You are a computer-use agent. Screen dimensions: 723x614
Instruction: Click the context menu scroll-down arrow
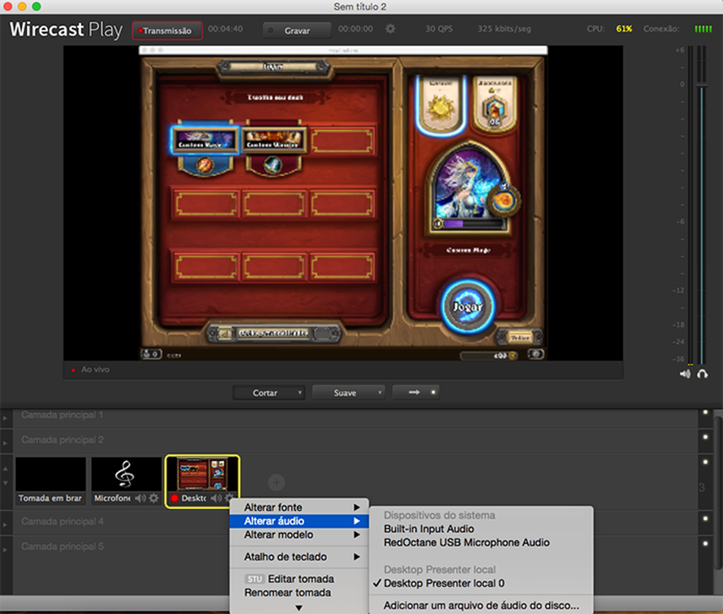coord(299,607)
